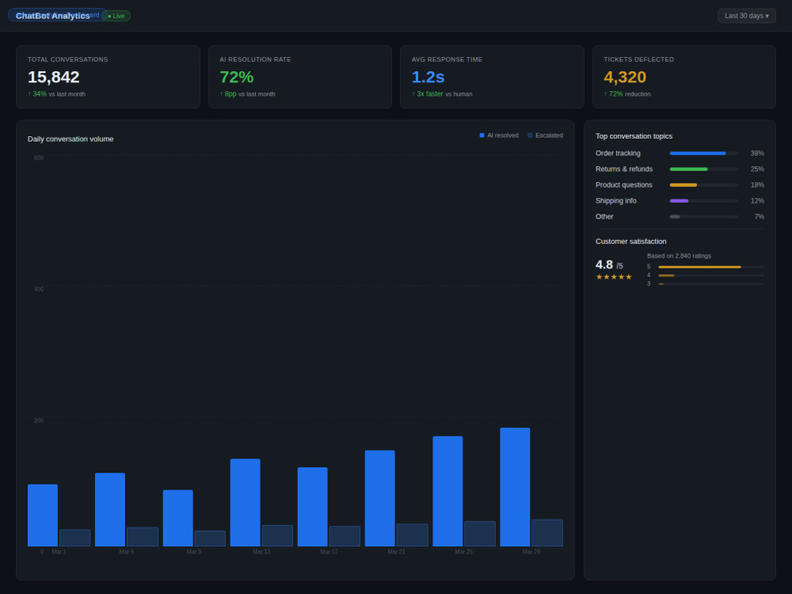Viewport: 792px width, 594px height.
Task: Open the Last 30 days dropdown
Action: coord(747,16)
